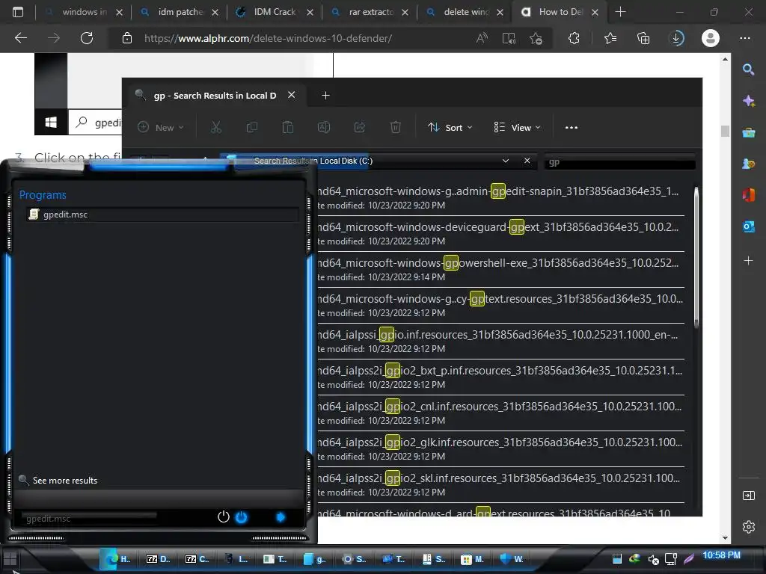
Task: Click the power button icon in Start menu
Action: tap(223, 517)
